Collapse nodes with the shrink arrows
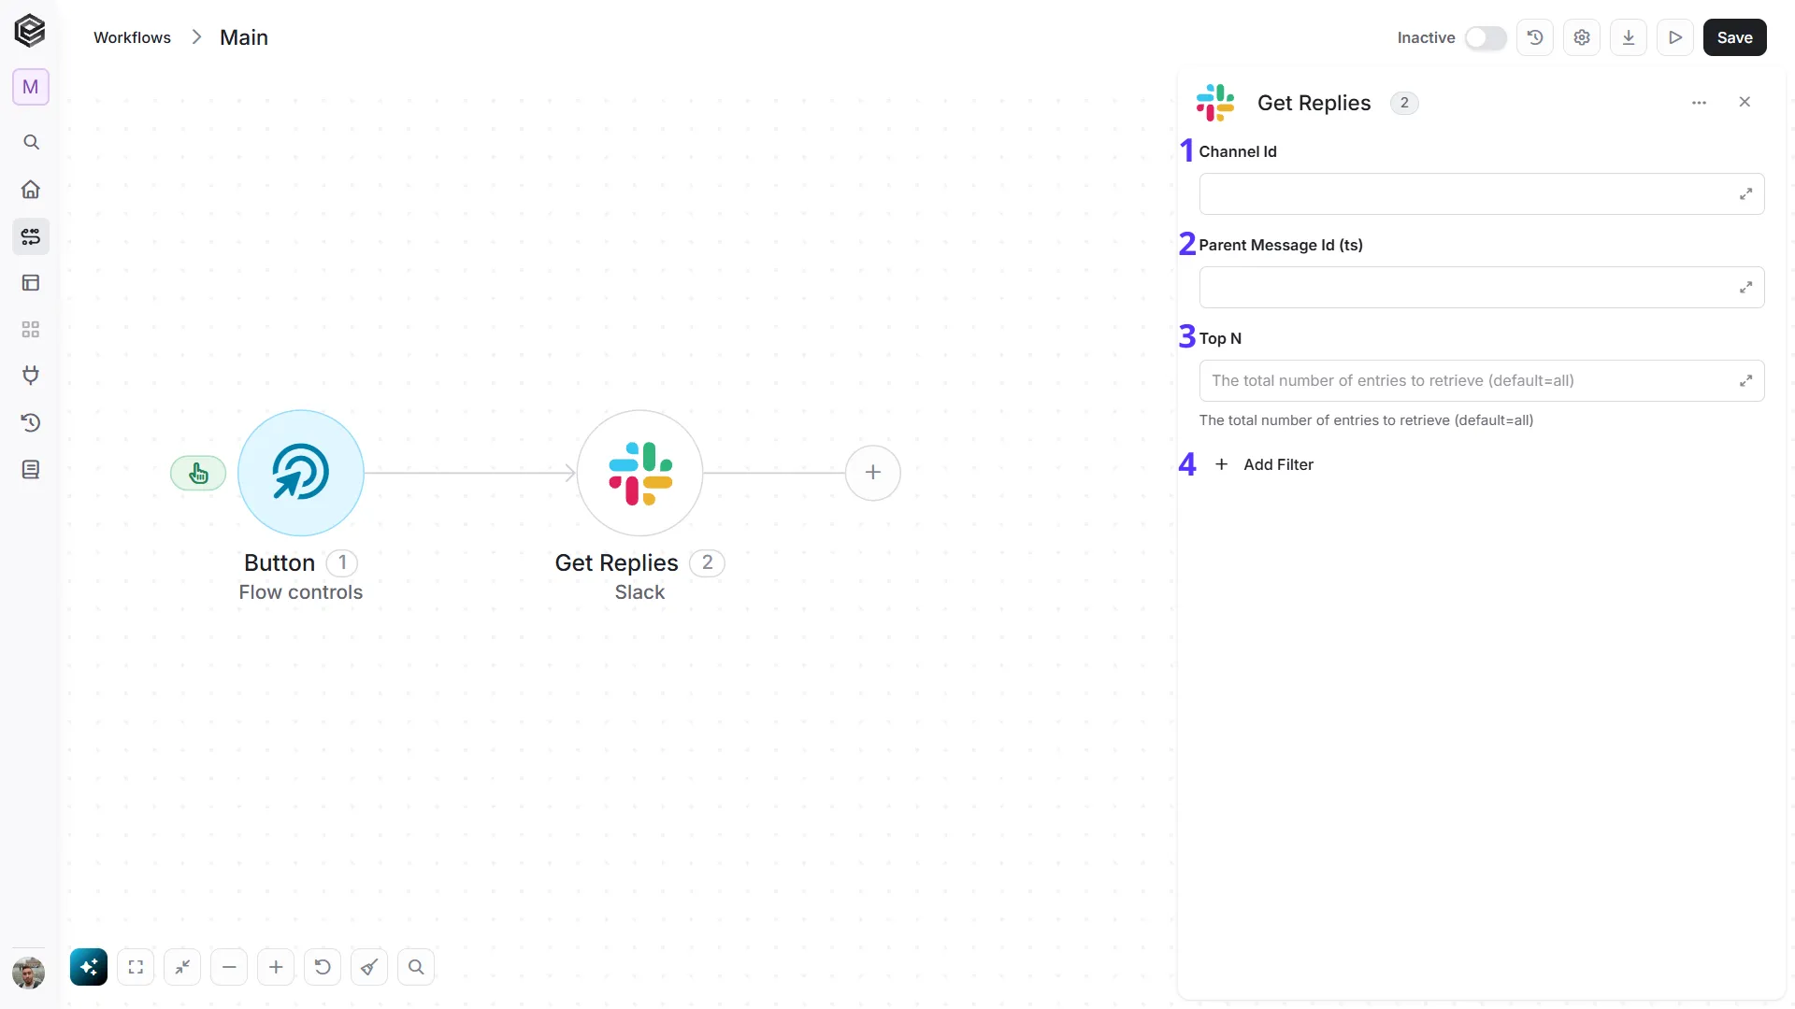The height and width of the screenshot is (1009, 1795). pyautogui.click(x=182, y=967)
